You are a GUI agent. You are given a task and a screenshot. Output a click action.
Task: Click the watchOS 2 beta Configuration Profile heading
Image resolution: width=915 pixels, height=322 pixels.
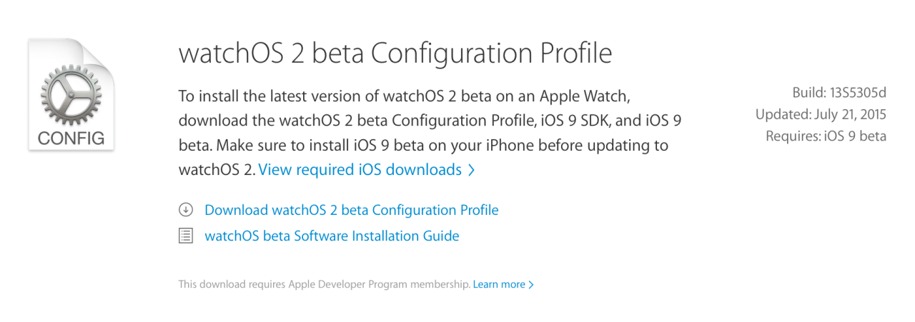coord(395,54)
